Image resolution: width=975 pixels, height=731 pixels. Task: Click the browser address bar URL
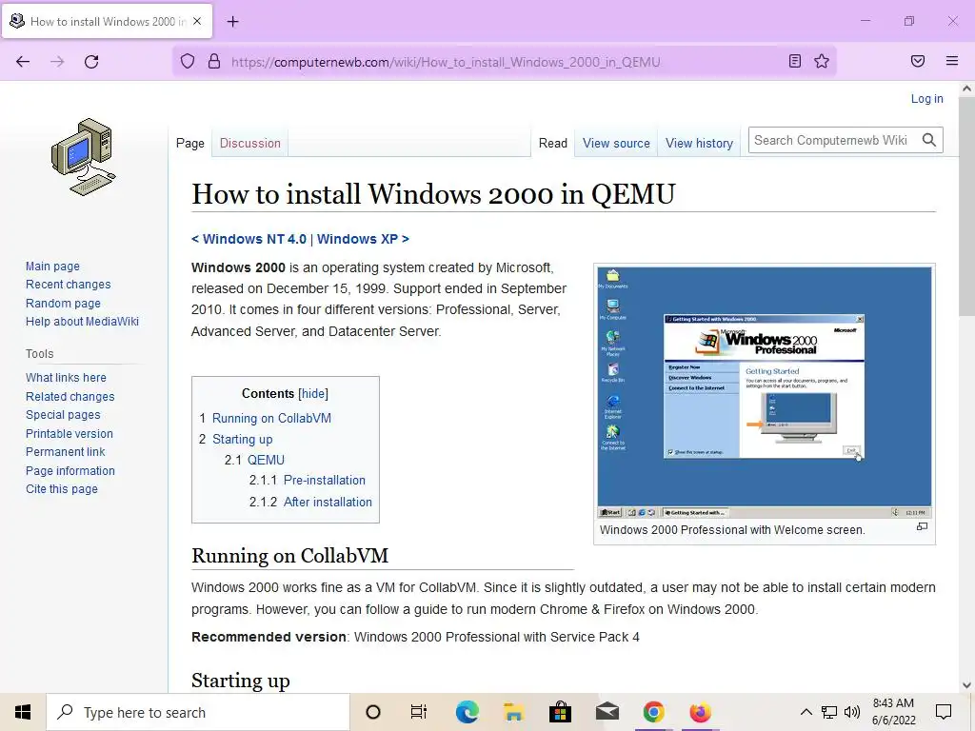pyautogui.click(x=446, y=62)
